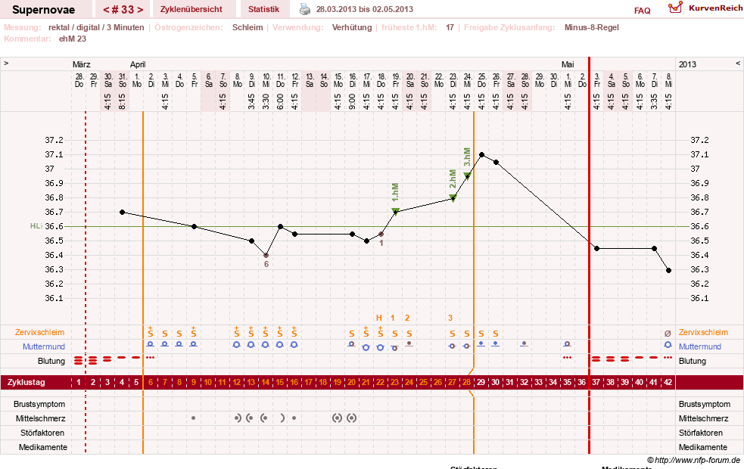Click heavy bleeding symbol on day 1
This screenshot has height=469, width=744.
pyautogui.click(x=78, y=361)
